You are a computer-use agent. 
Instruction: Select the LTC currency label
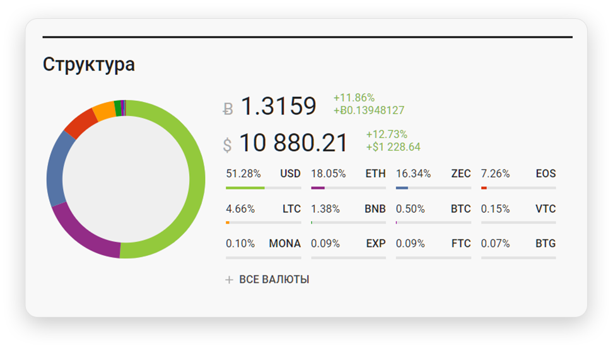point(291,209)
